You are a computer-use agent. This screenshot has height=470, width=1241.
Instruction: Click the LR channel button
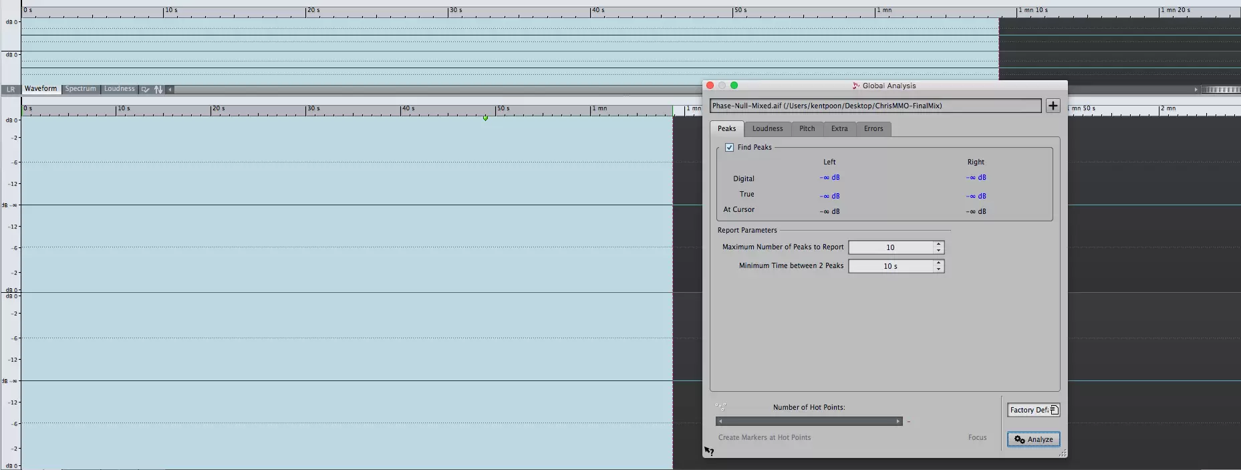[x=11, y=89]
